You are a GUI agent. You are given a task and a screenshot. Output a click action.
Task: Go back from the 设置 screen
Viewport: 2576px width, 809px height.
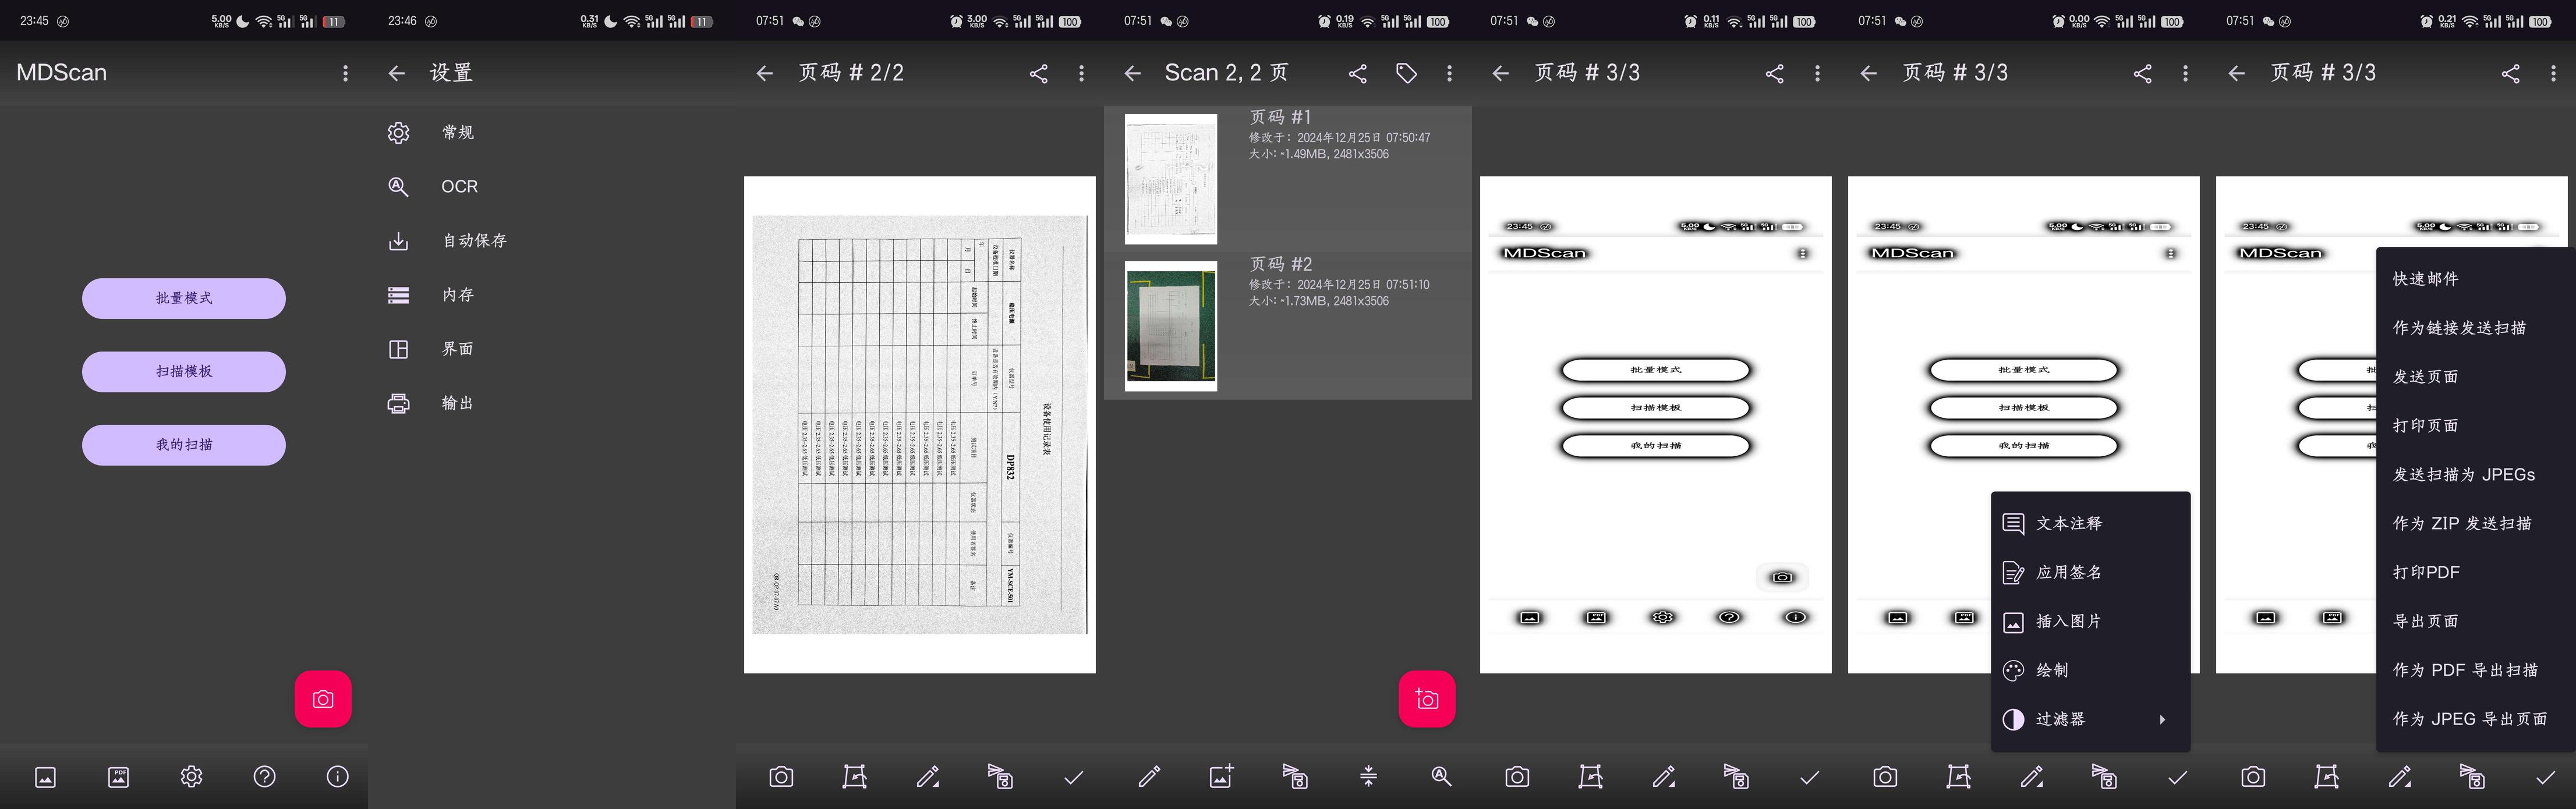pyautogui.click(x=396, y=73)
